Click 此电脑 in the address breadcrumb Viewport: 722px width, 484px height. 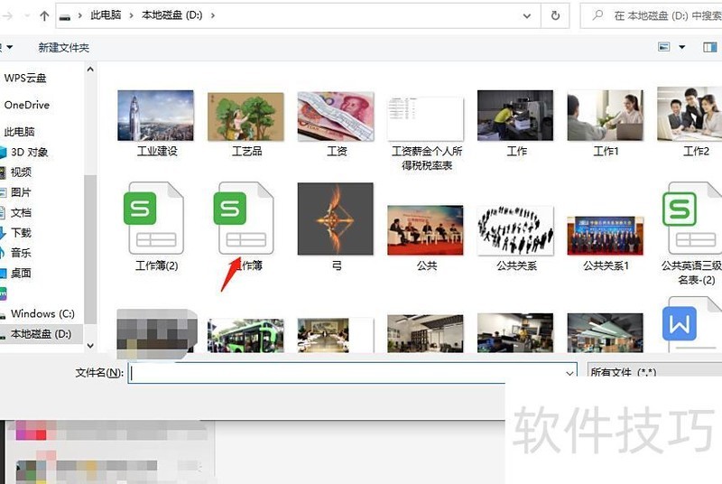[107, 15]
